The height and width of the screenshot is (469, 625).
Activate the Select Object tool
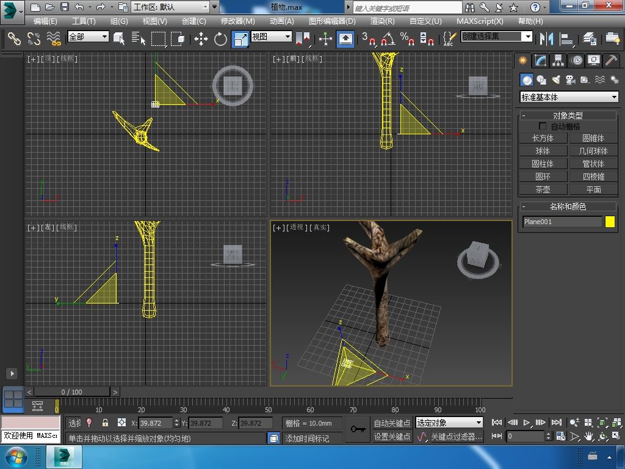click(x=119, y=38)
